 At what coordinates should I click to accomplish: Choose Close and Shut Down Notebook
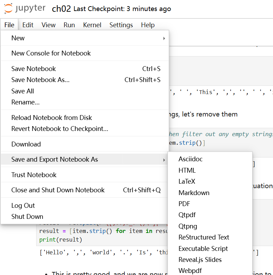pos(85,190)
